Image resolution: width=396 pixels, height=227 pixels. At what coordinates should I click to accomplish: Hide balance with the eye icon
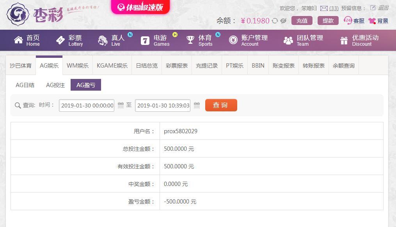coord(283,21)
